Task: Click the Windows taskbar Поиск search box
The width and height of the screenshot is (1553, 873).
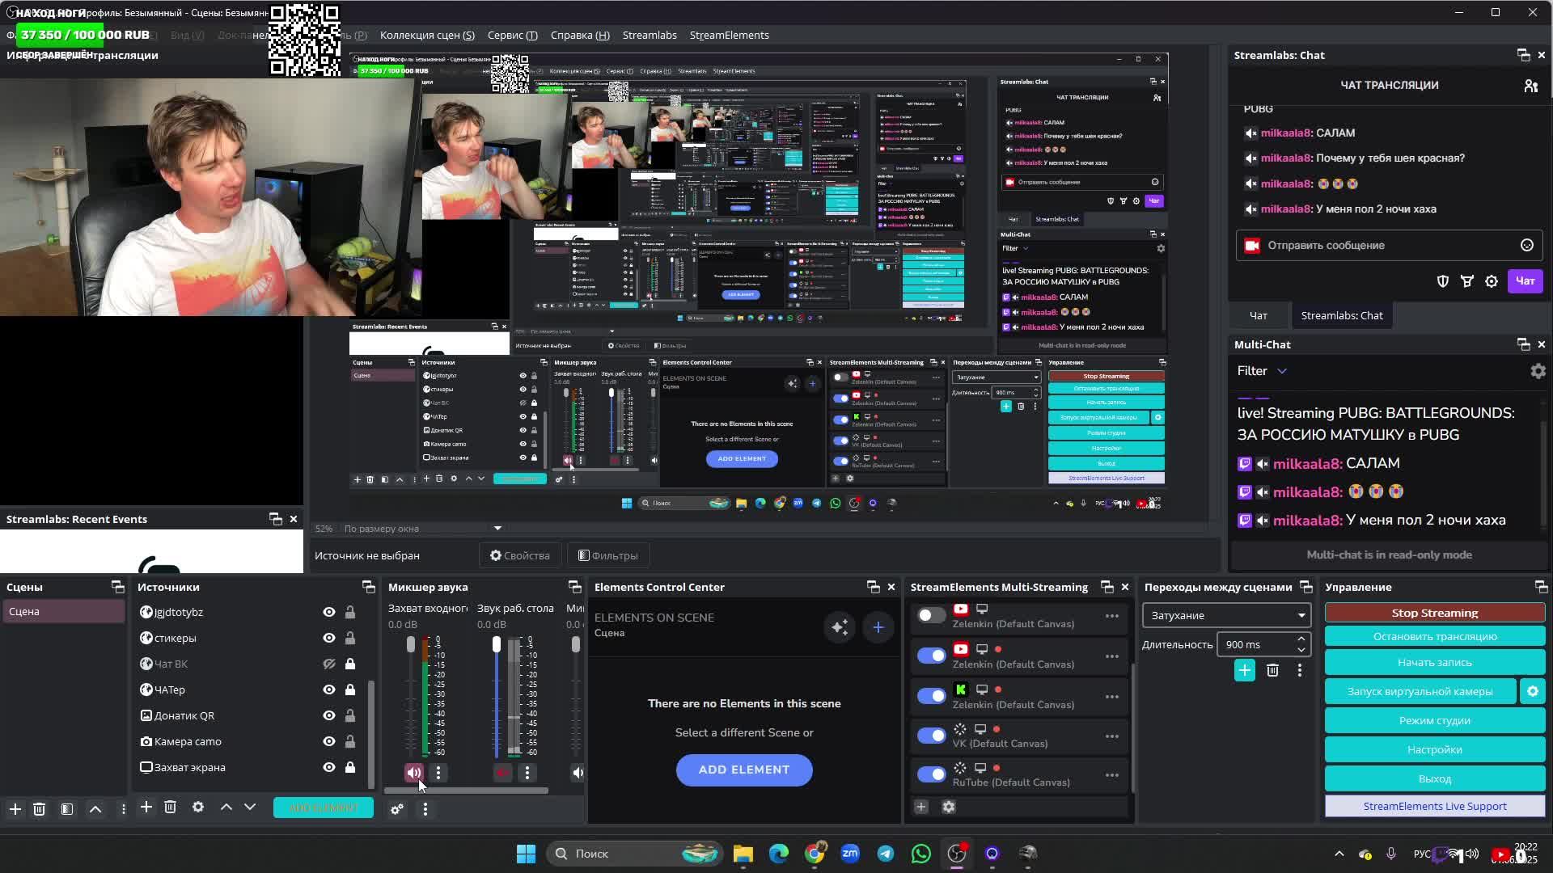Action: (635, 854)
